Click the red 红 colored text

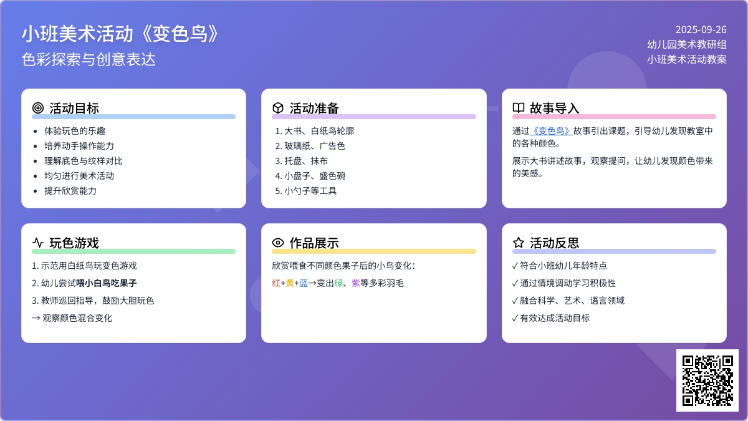point(276,283)
